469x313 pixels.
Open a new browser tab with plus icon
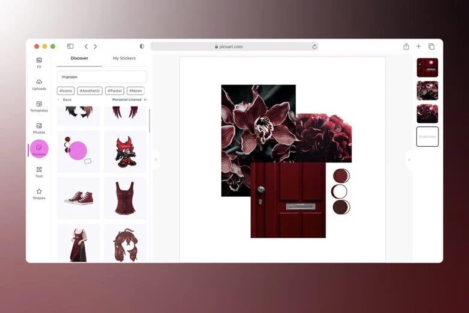click(x=418, y=46)
